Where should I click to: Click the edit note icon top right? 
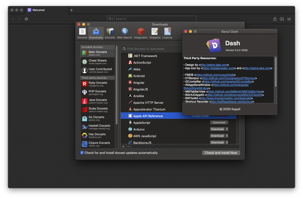tap(289, 19)
